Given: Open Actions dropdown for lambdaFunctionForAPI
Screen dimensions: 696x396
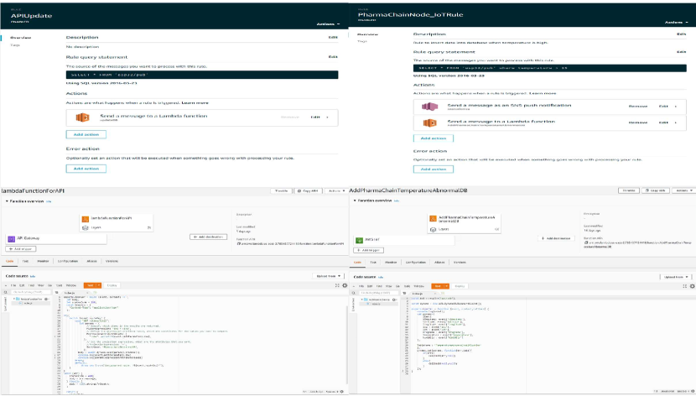Looking at the screenshot, I should pos(335,191).
